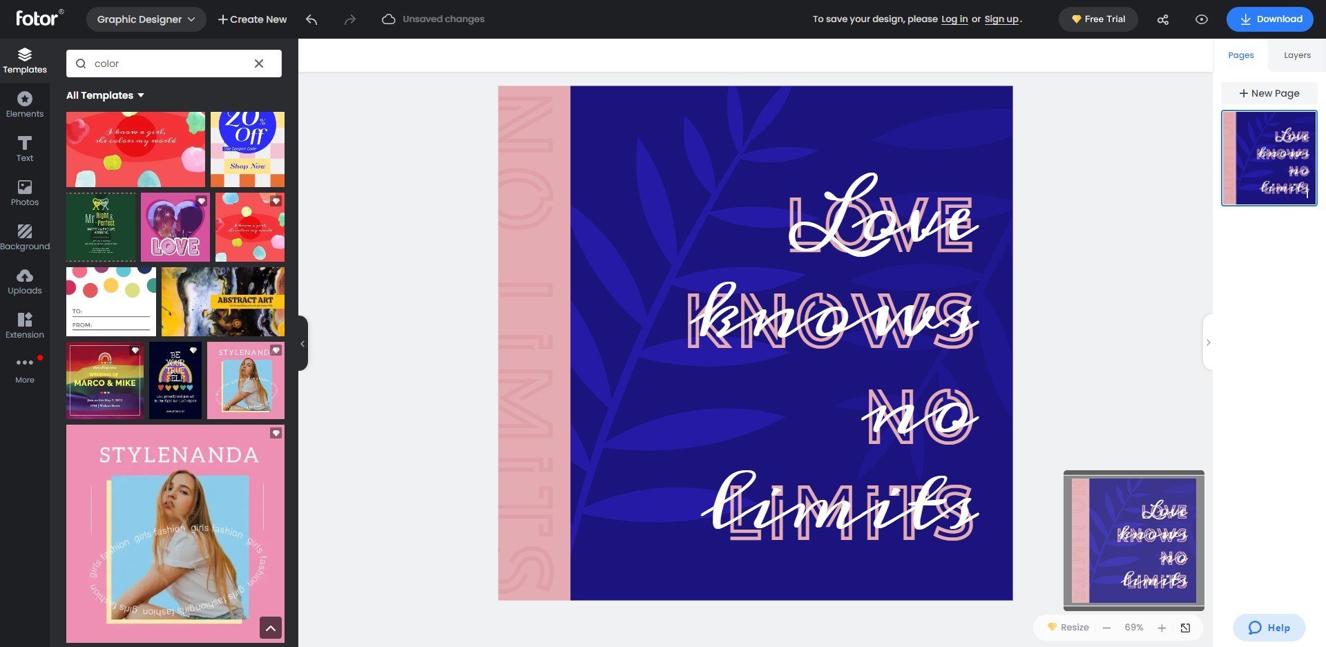This screenshot has width=1326, height=647.
Task: Click the Free Trial button
Action: [x=1098, y=19]
